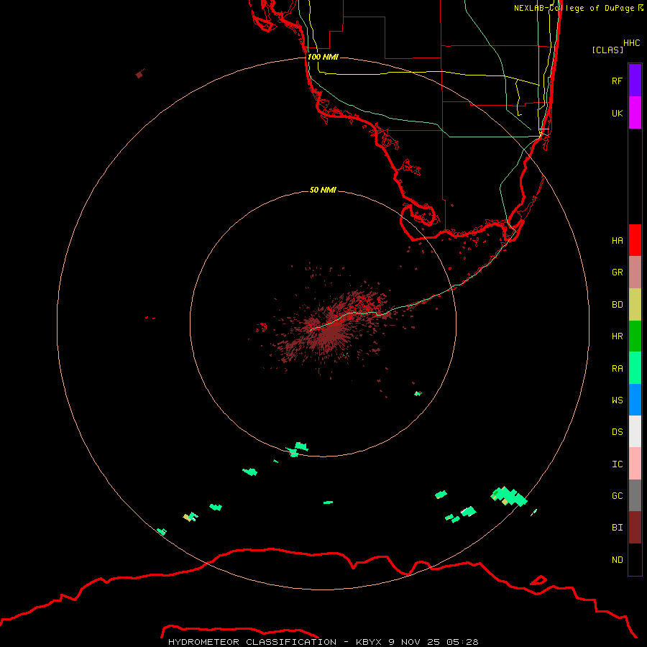Click the light pink IC legend swatch

click(635, 464)
